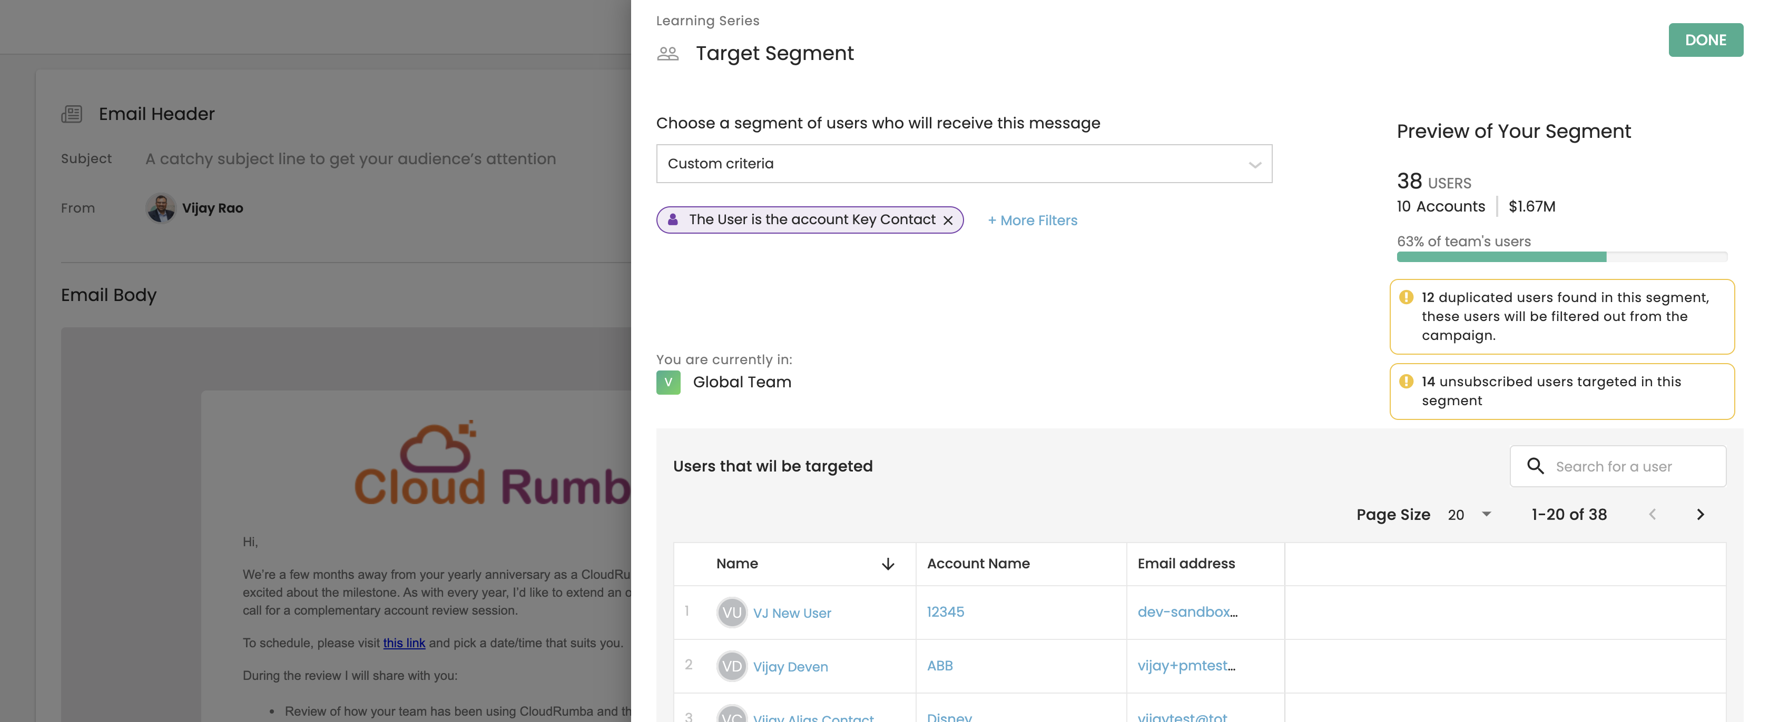Click the 38 USERS count
The image size is (1769, 722).
click(x=1433, y=181)
